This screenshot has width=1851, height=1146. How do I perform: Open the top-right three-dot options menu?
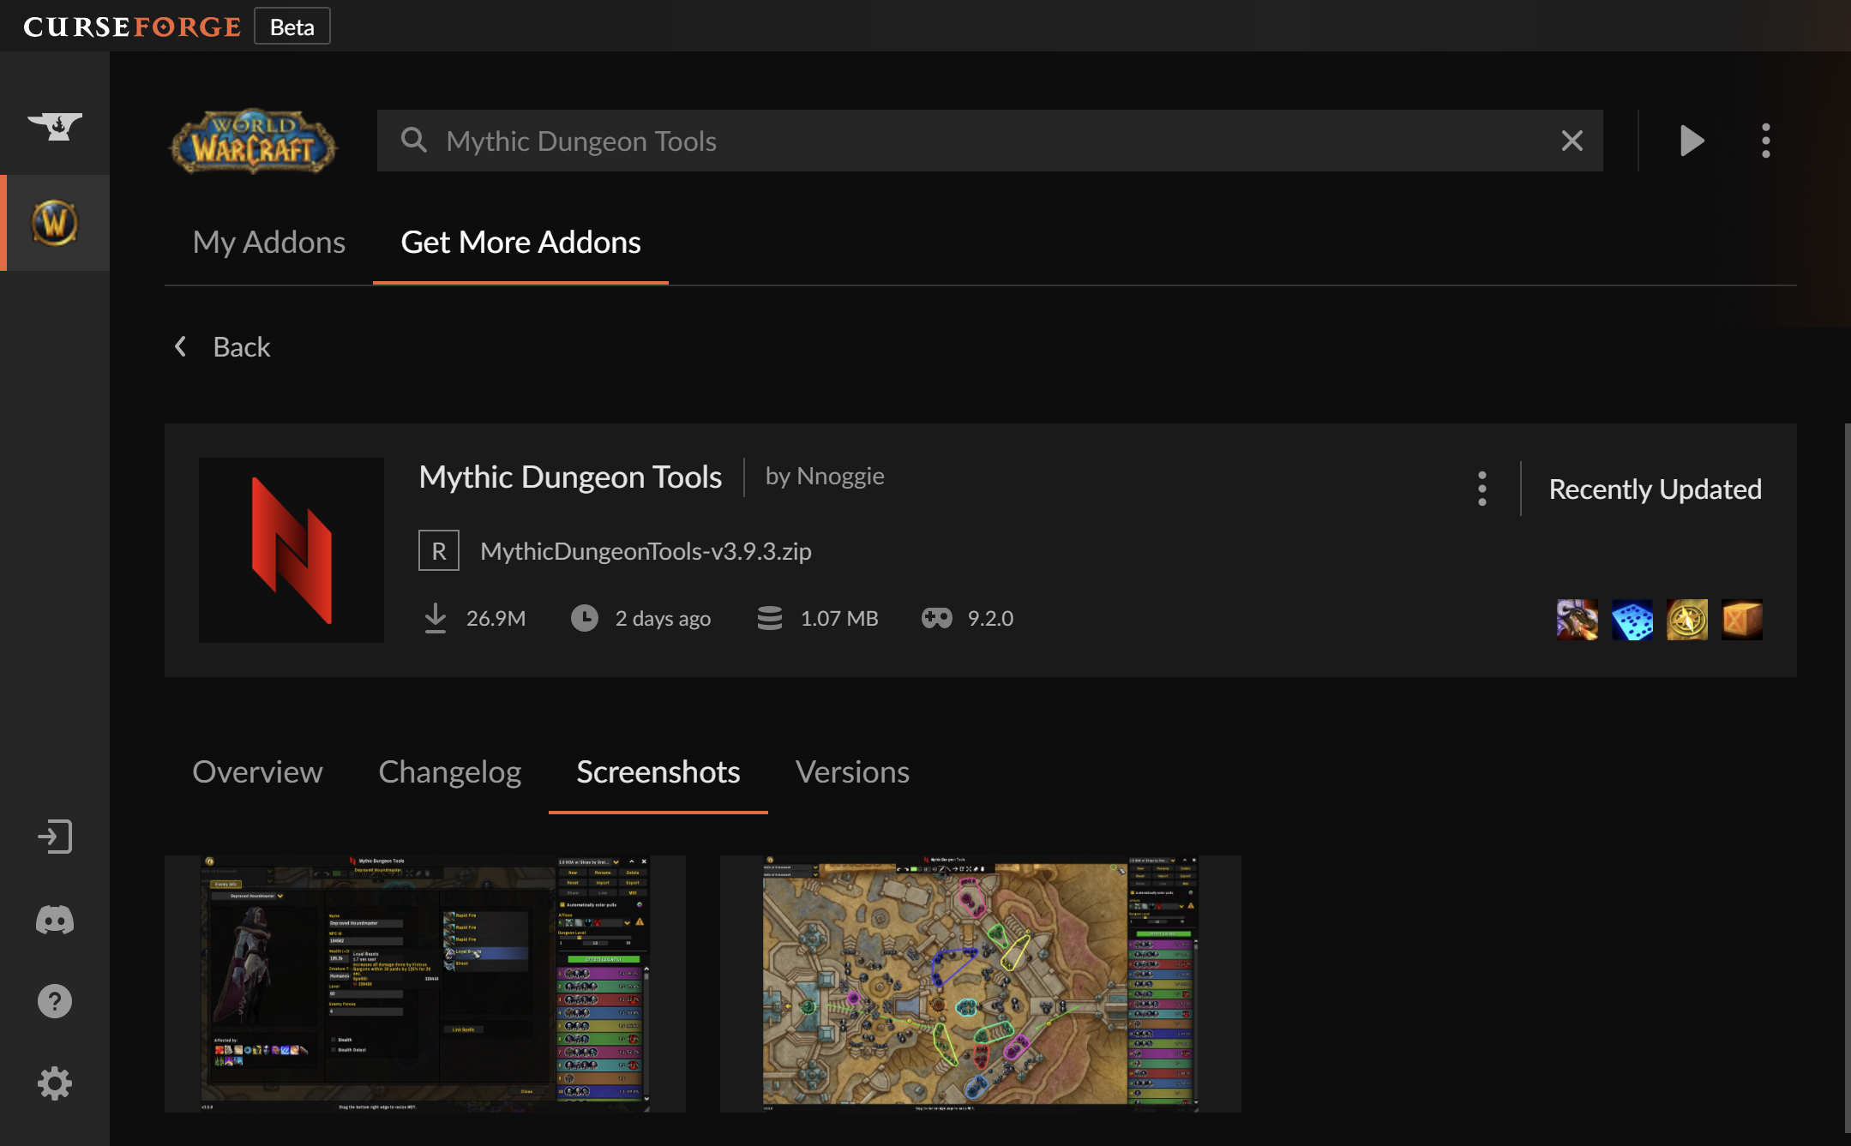pyautogui.click(x=1766, y=141)
